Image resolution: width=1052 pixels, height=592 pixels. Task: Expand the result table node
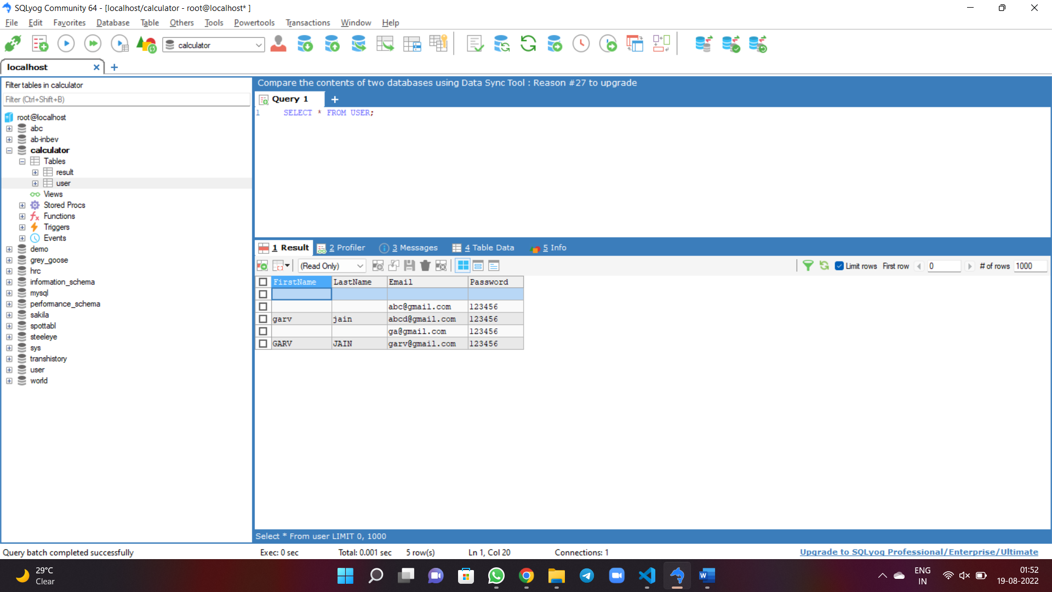click(35, 172)
